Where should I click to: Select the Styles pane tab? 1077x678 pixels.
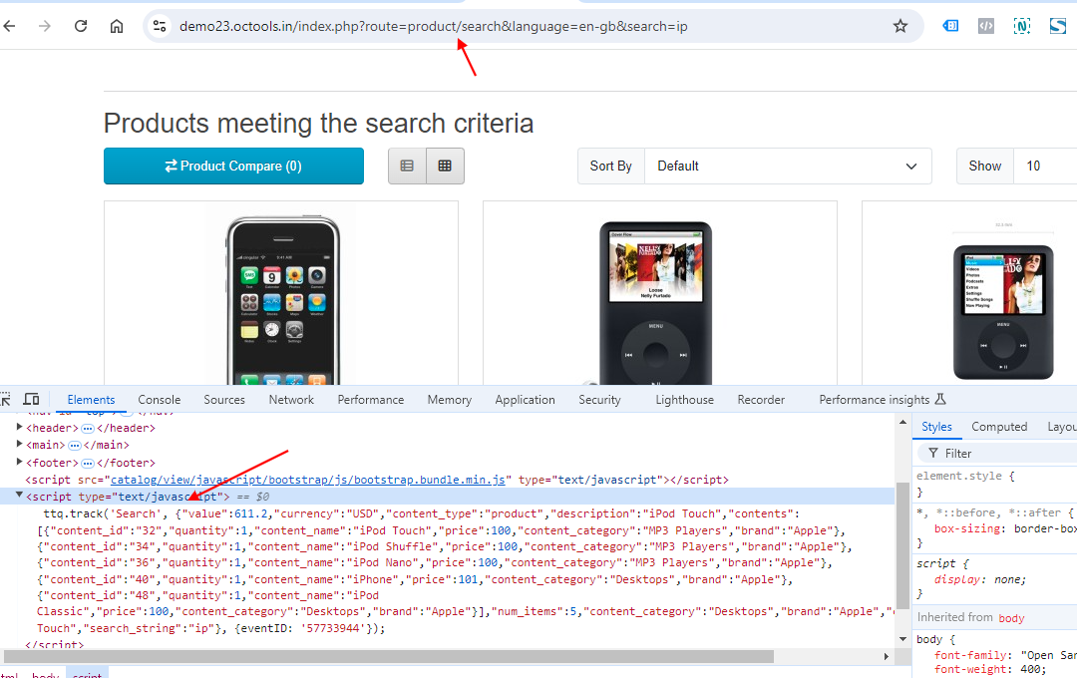pyautogui.click(x=936, y=427)
